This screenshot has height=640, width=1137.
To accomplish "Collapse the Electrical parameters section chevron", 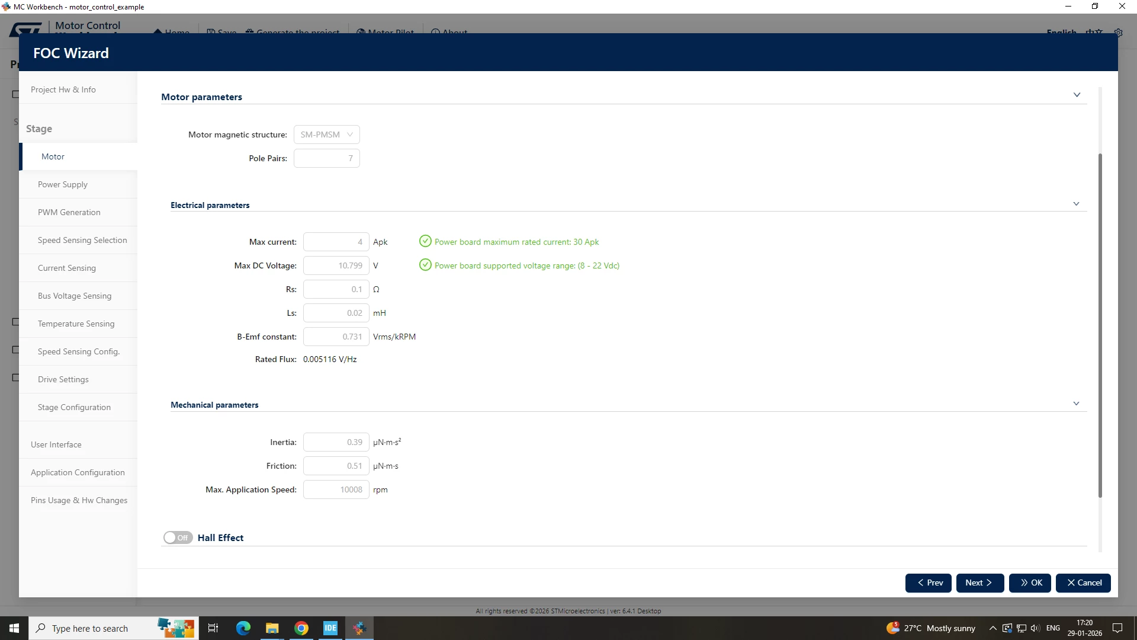I will point(1076,204).
